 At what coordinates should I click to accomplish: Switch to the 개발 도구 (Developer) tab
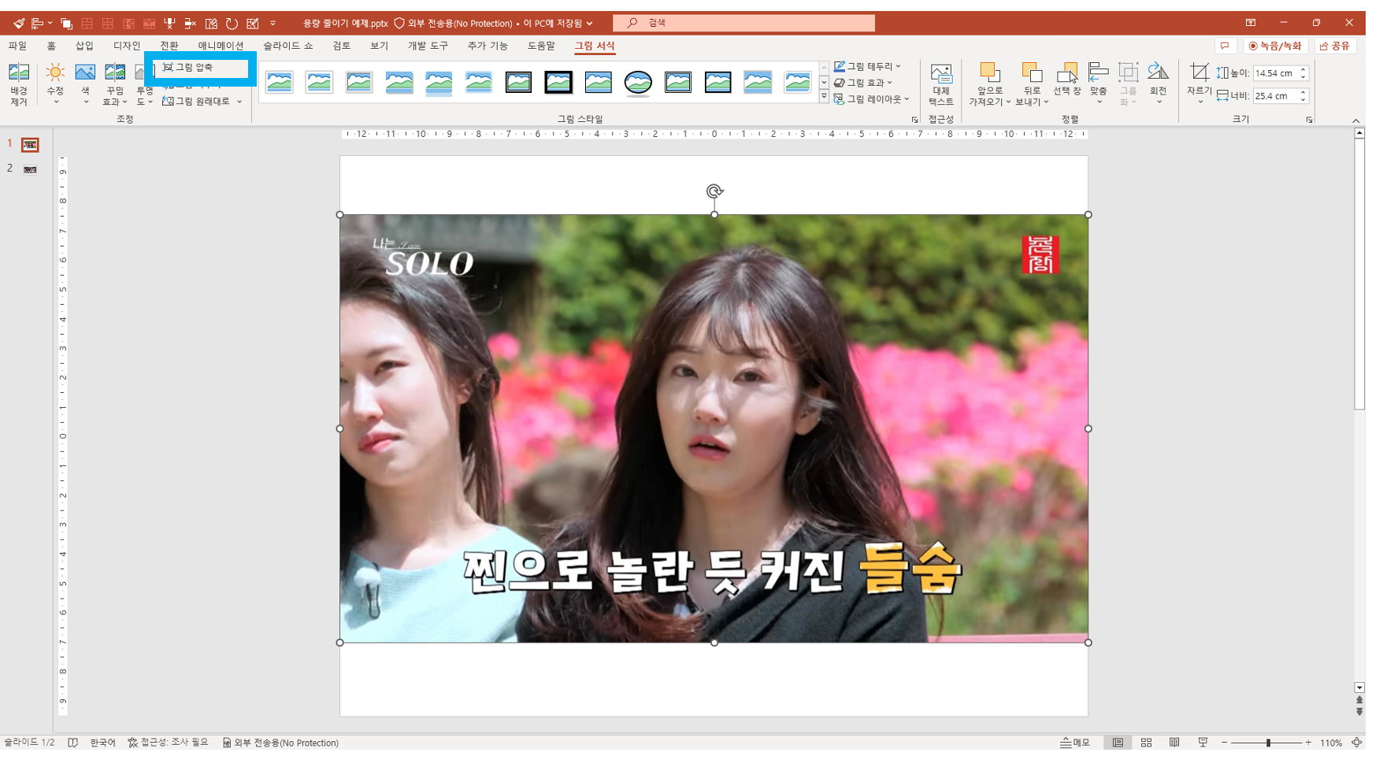(428, 46)
